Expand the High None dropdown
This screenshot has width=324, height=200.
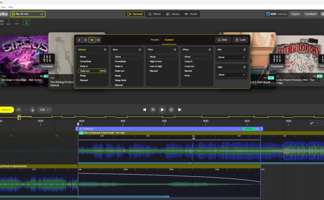point(231,75)
